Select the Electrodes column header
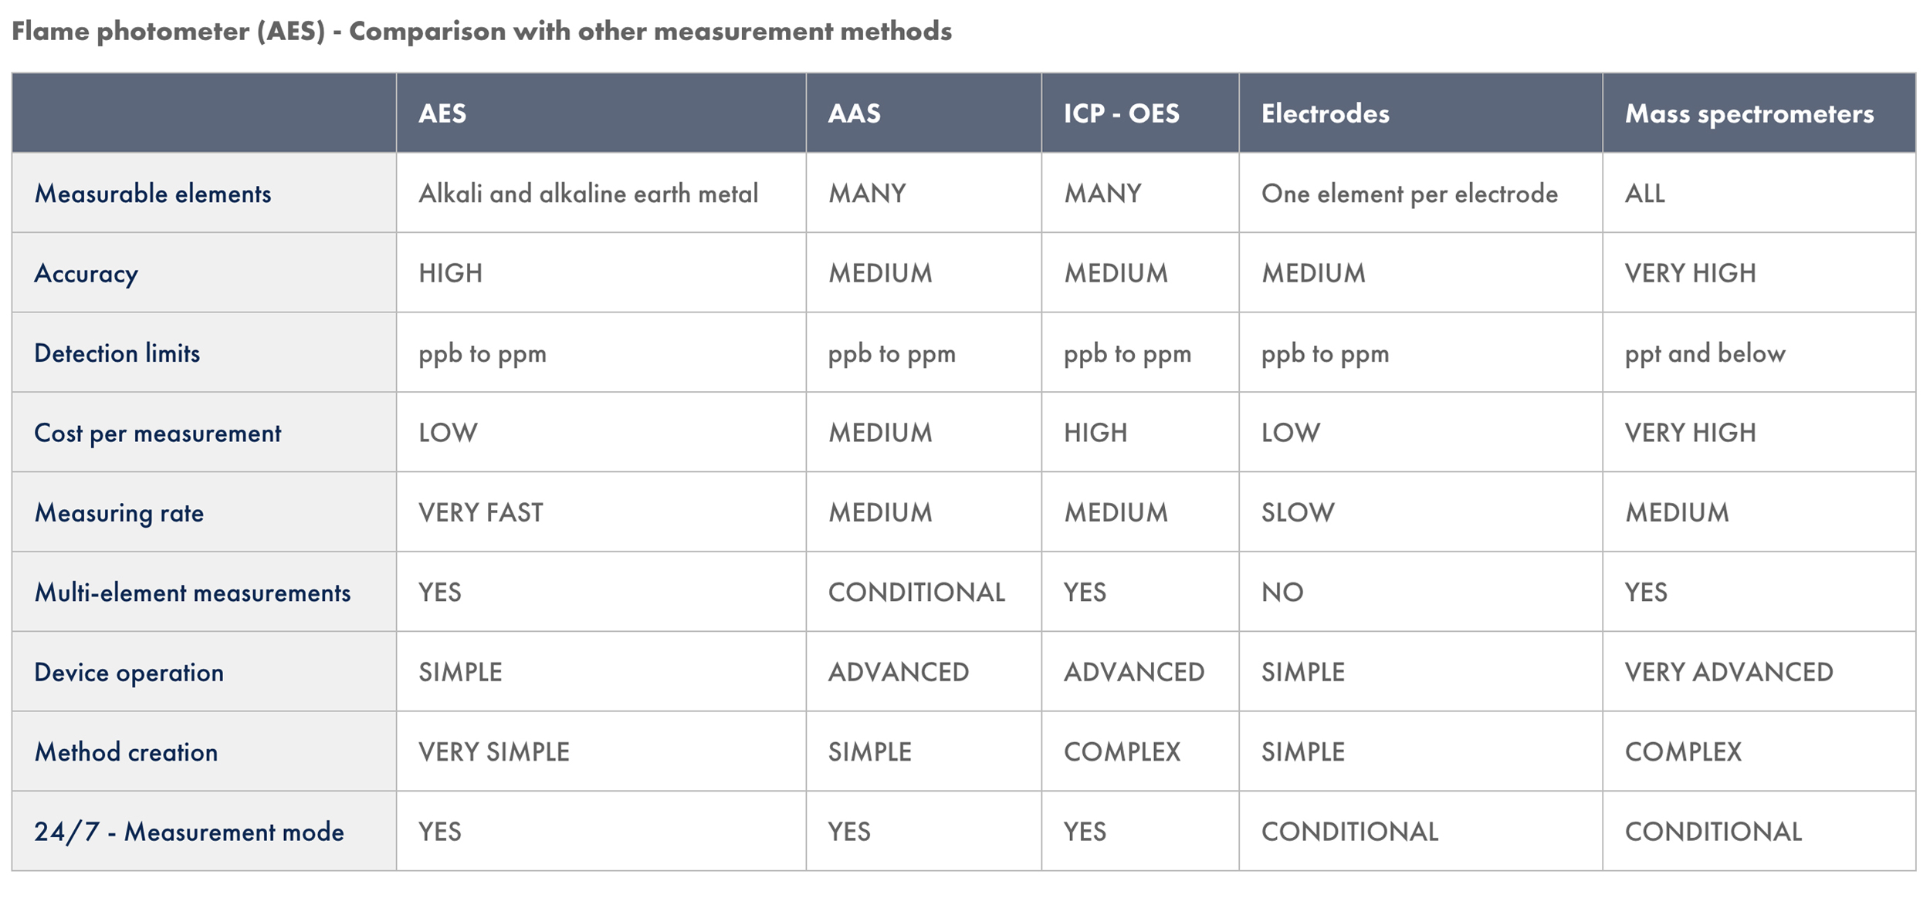This screenshot has height=898, width=1930. 1325,113
